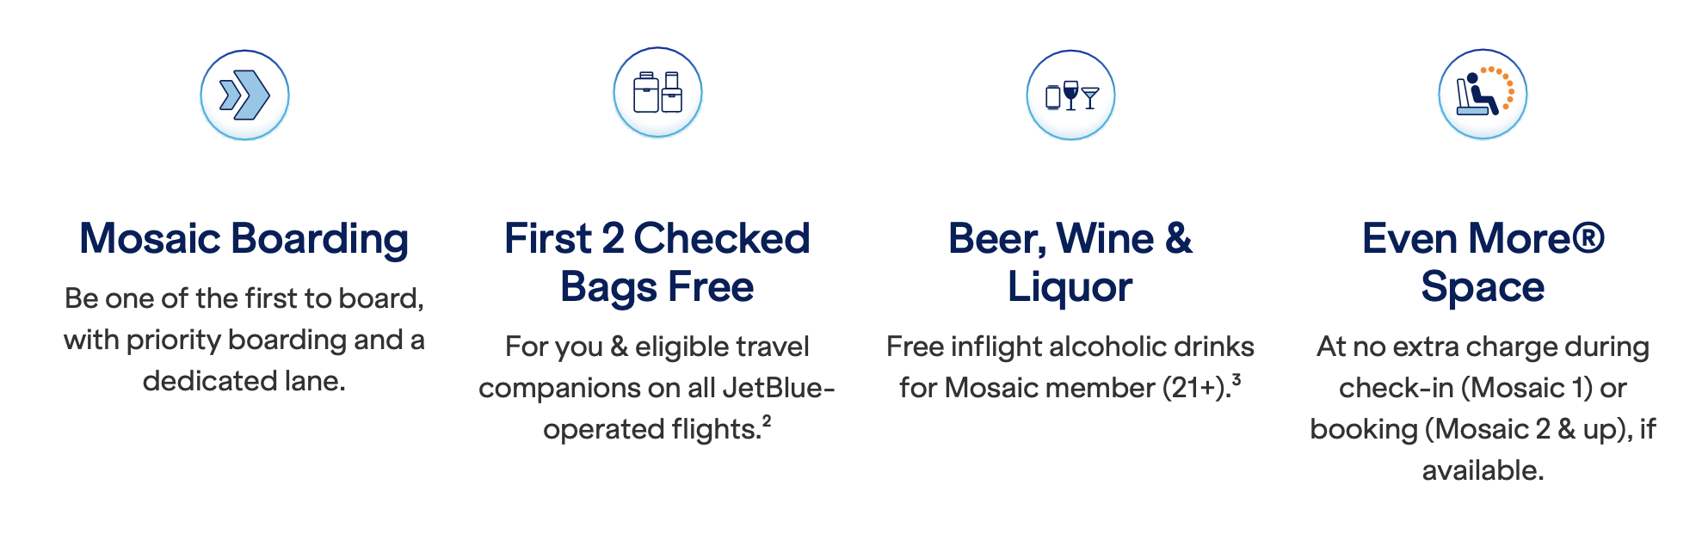Screen dimensions: 1702x540
Task: Click the larger left suitcase in the bags icon
Action: (645, 94)
